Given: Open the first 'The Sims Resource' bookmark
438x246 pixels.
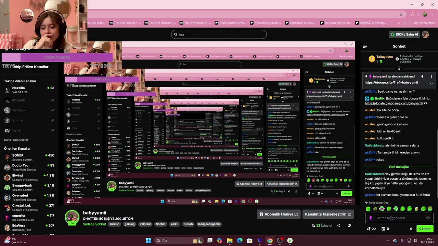Looking at the screenshot, I should coord(125,23).
